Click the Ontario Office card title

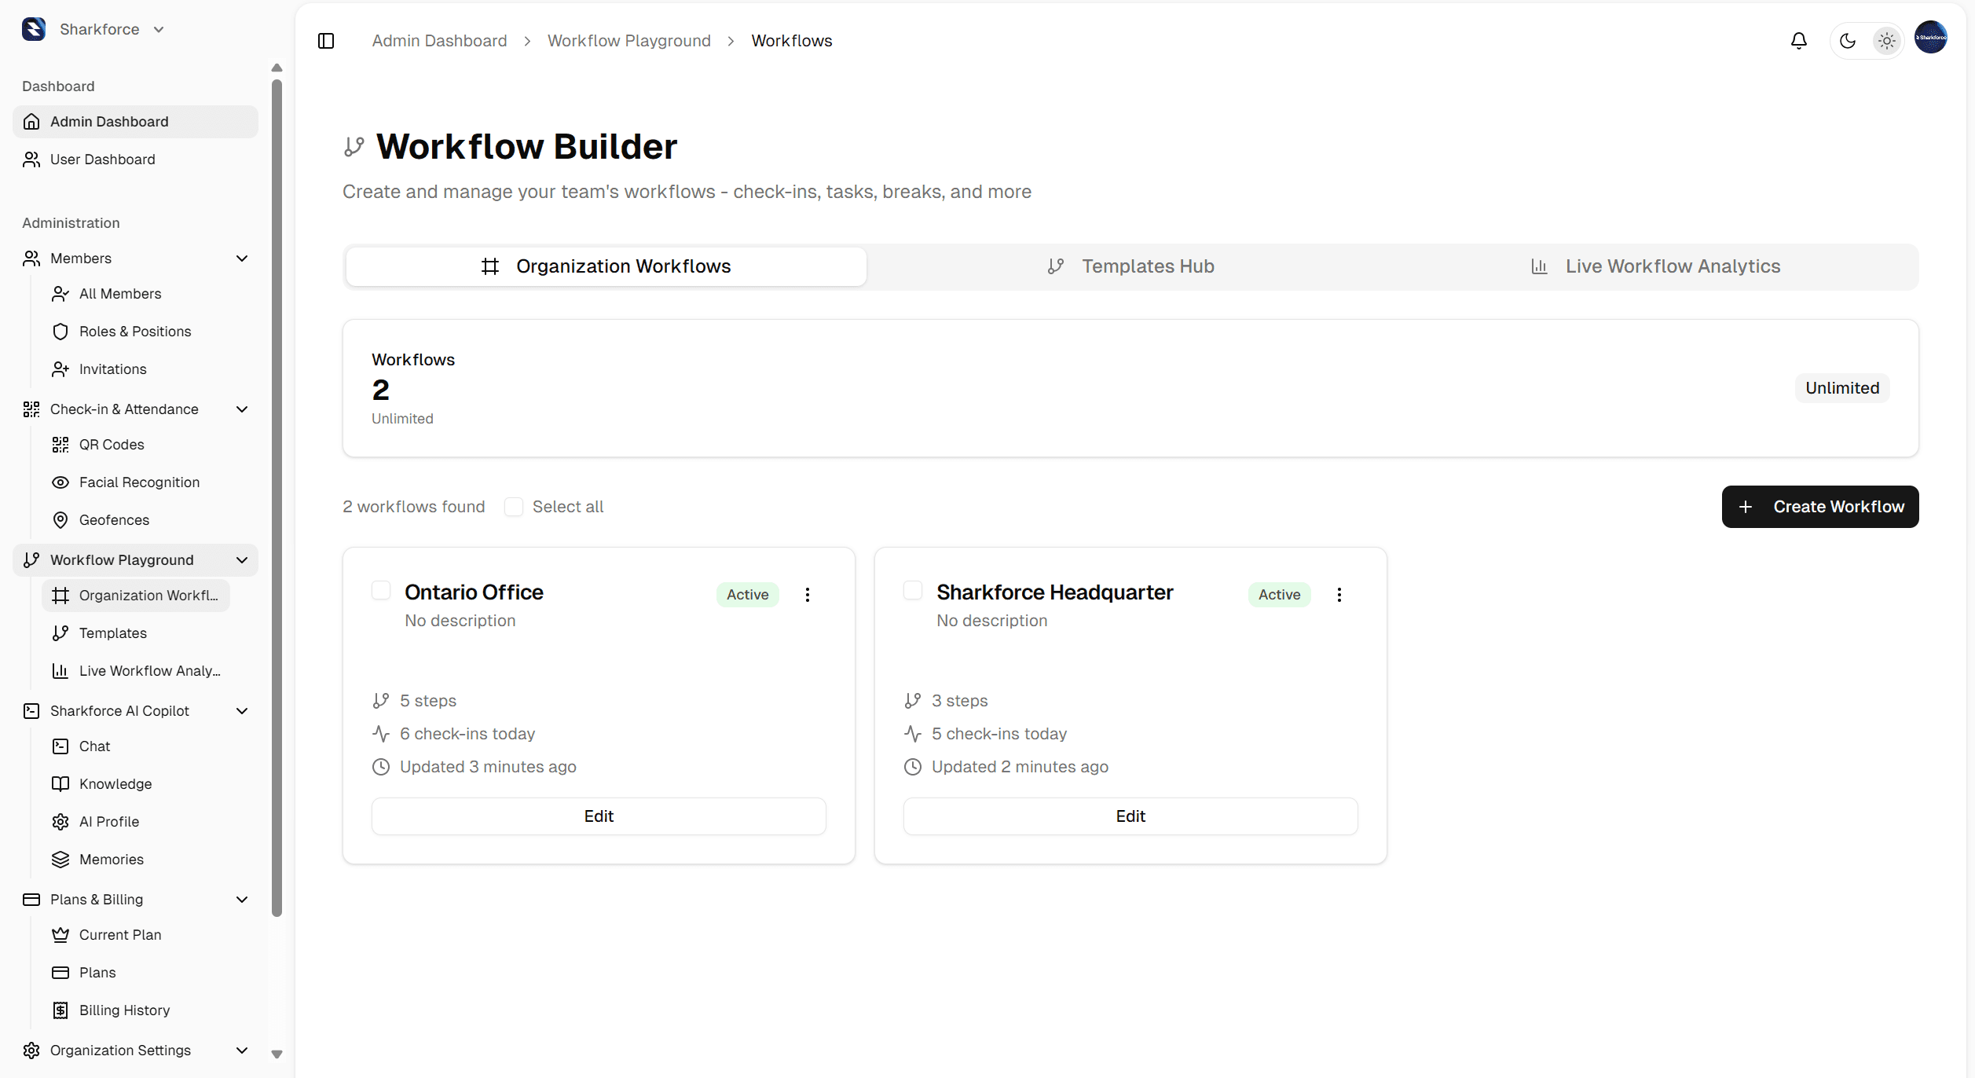[x=474, y=592]
